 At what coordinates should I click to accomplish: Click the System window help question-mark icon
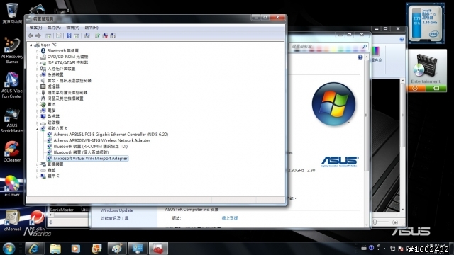pos(360,57)
